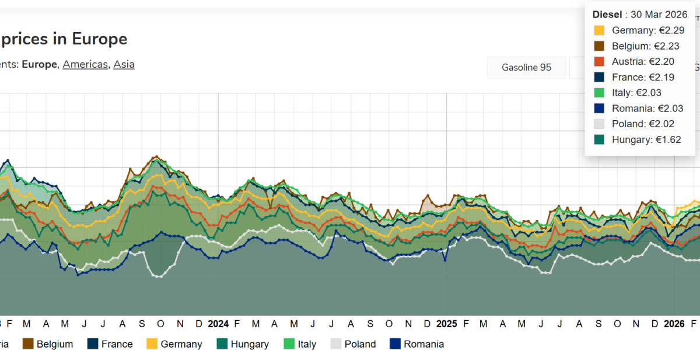Viewport: 700px width, 350px height.
Task: Hide the Romania series via its legend label
Action: [423, 344]
